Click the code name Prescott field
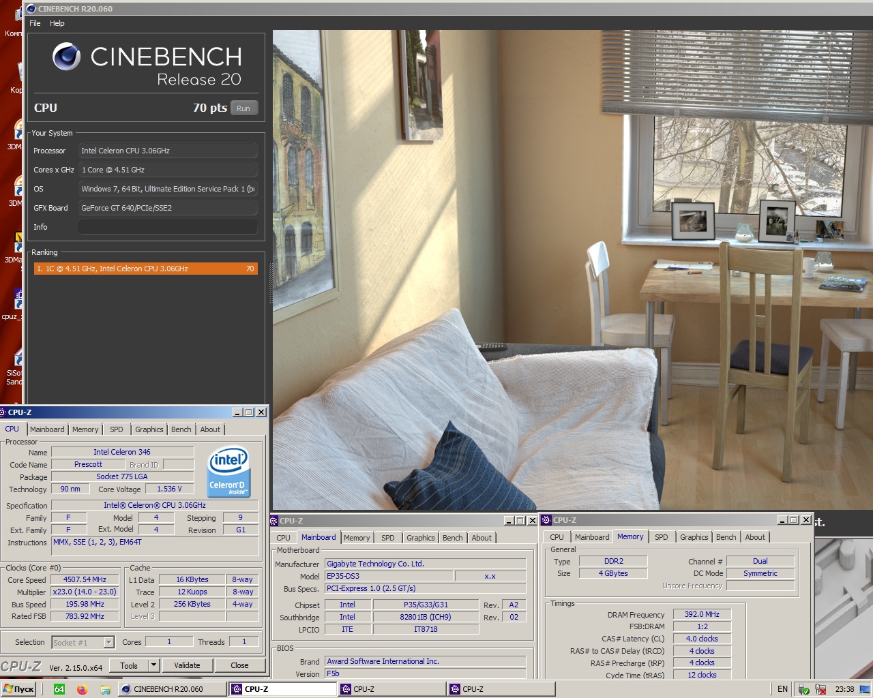 (88, 464)
